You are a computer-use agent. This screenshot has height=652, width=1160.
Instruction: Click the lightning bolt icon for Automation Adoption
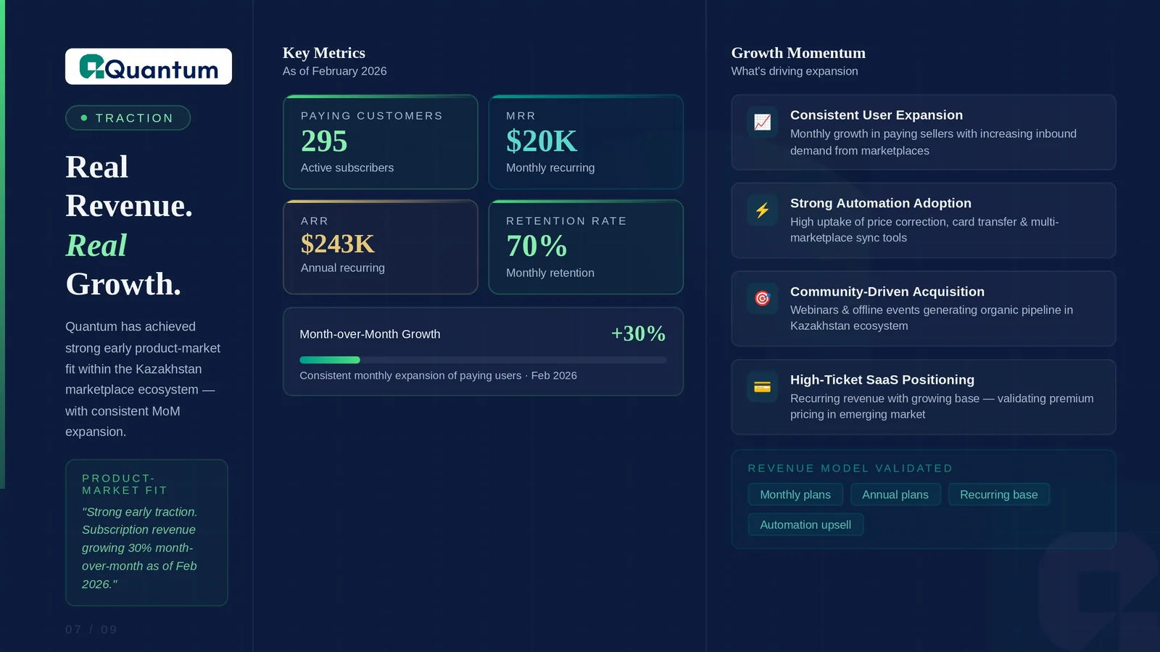(x=762, y=210)
